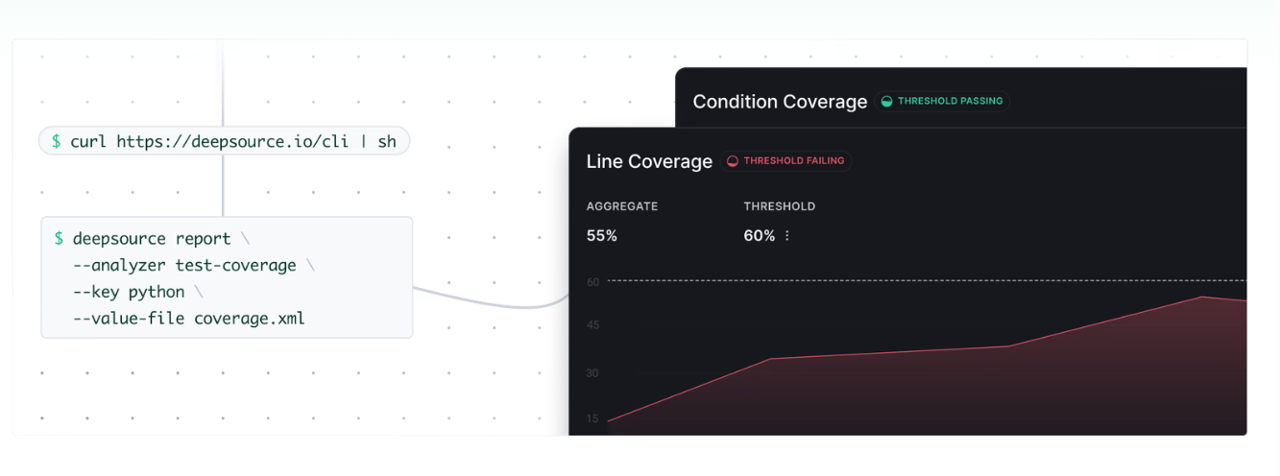Click the dollar prompt before deepsource report
Viewport: 1280px width, 476px height.
59,238
